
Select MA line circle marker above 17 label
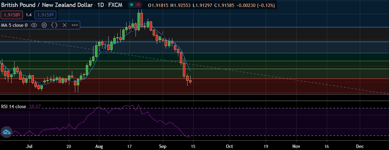(x=133, y=30)
